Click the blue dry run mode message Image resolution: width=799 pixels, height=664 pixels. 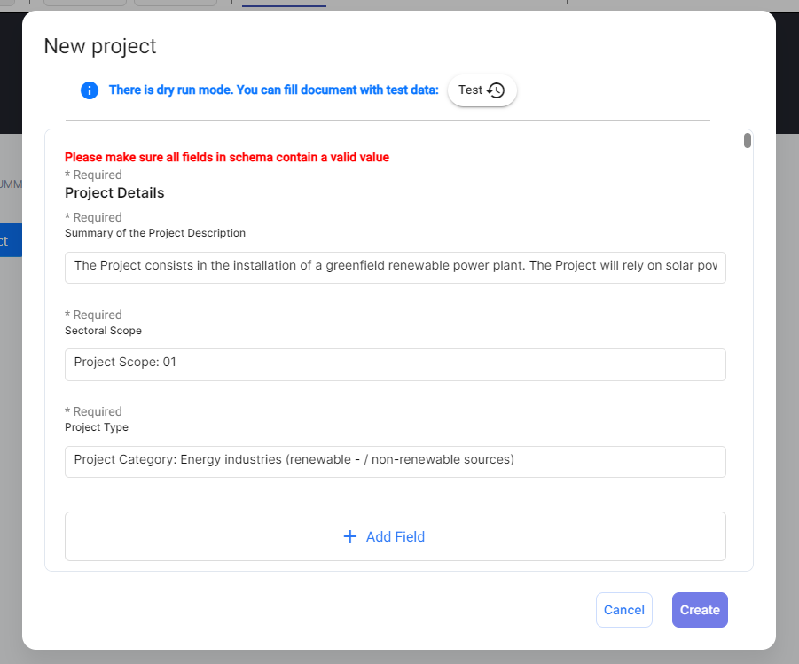(273, 90)
